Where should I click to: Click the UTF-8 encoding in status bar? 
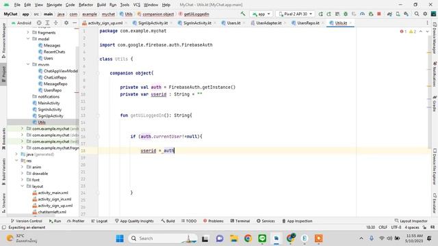click(x=396, y=228)
